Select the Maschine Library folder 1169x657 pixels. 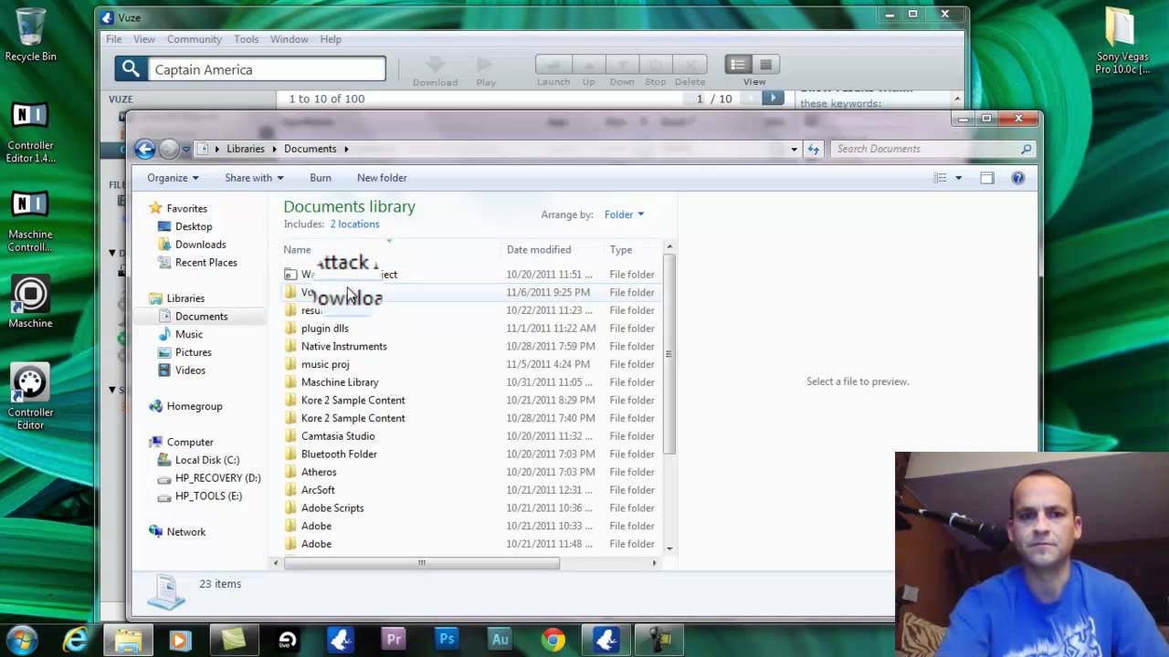340,382
